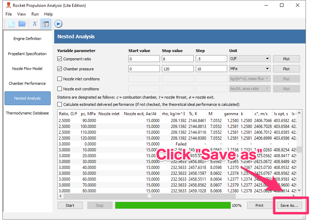Open Nozzle Flow Model section
Image resolution: width=309 pixels, height=222 pixels.
coord(27,69)
